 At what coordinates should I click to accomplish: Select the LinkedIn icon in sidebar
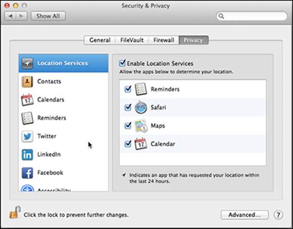pos(28,154)
